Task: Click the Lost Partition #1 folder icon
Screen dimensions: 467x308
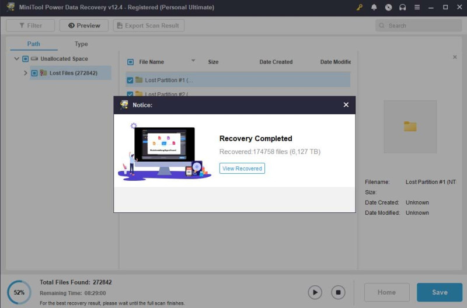Action: (139, 80)
